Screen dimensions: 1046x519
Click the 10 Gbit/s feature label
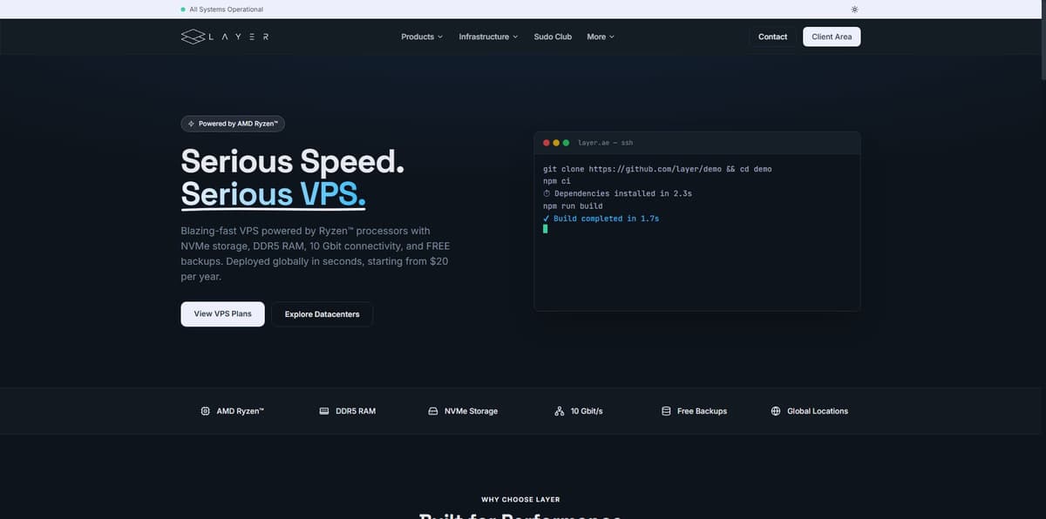[587, 411]
